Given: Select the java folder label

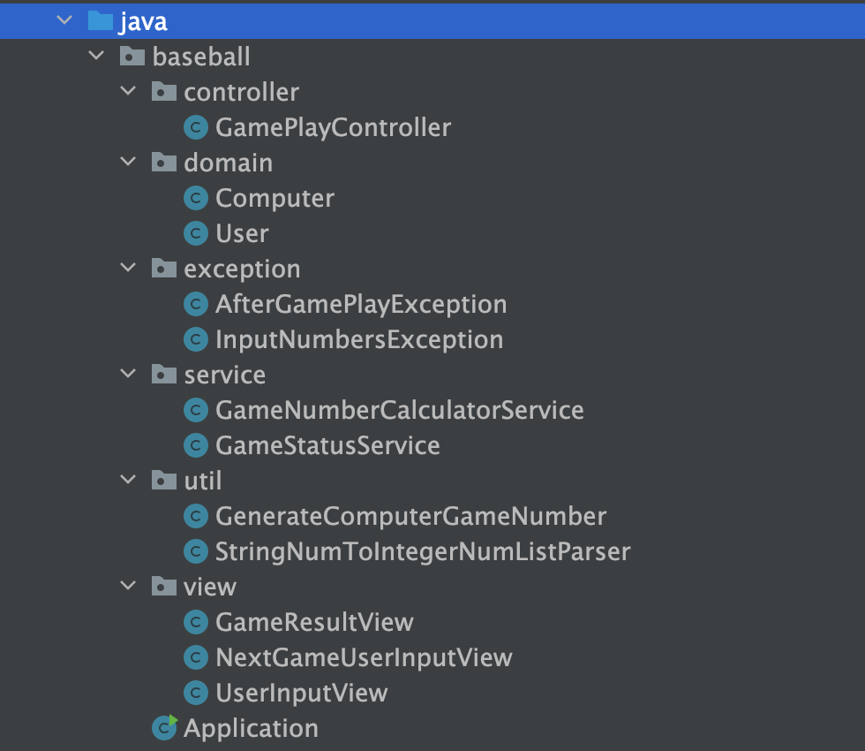Looking at the screenshot, I should point(142,22).
